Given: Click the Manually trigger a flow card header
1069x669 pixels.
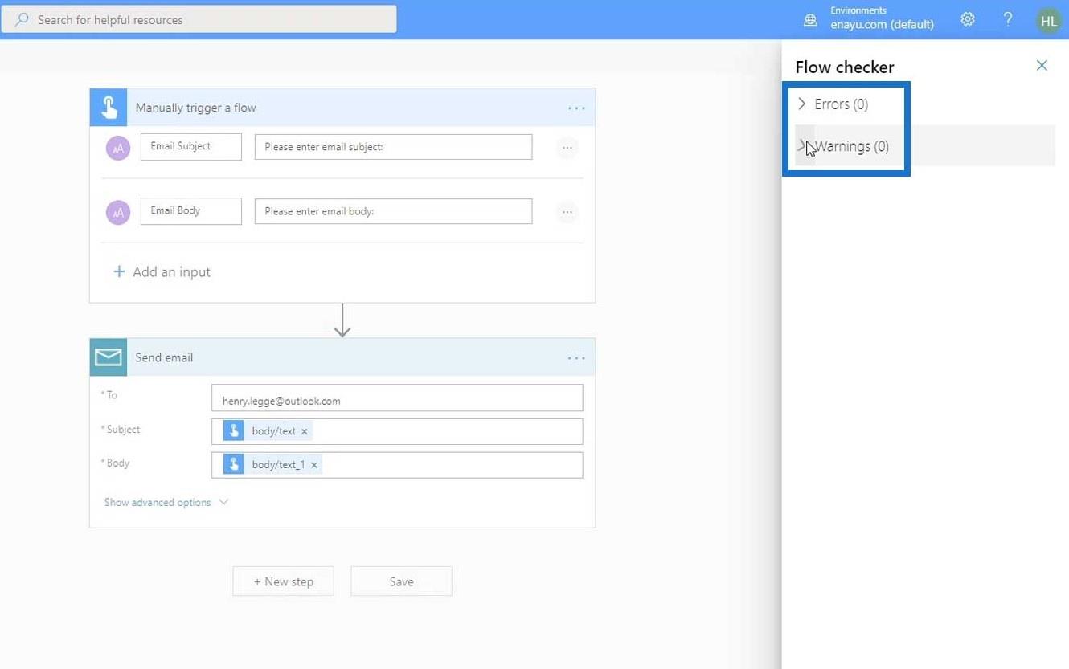Looking at the screenshot, I should 342,108.
